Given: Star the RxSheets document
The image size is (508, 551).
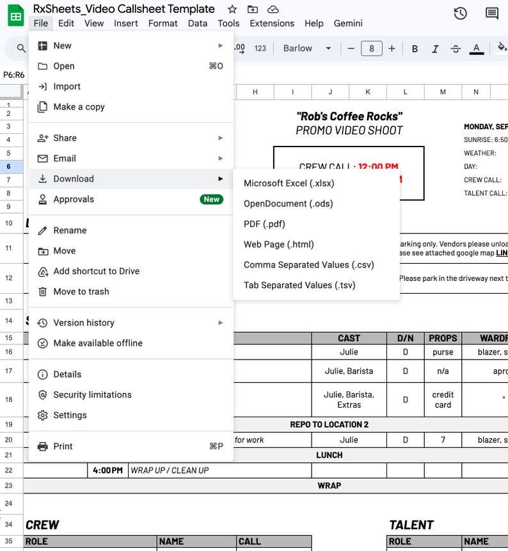Looking at the screenshot, I should 232,9.
